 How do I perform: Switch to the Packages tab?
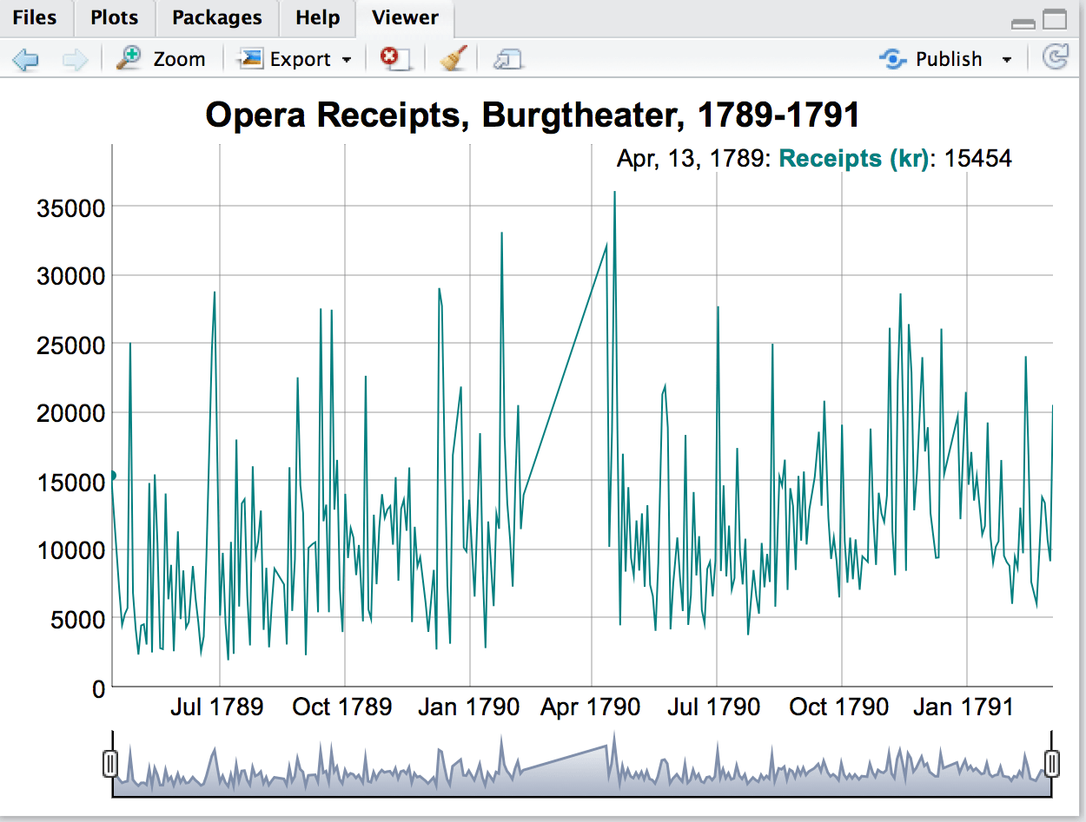click(x=216, y=17)
